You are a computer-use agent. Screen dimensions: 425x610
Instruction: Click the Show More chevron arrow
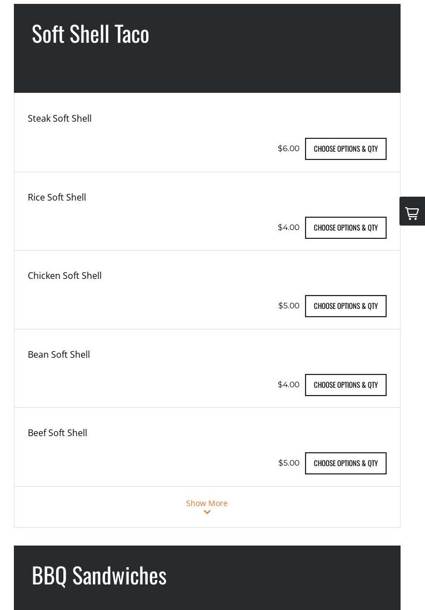click(x=207, y=512)
